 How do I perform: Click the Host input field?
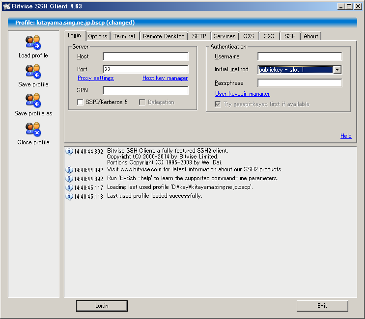click(145, 56)
